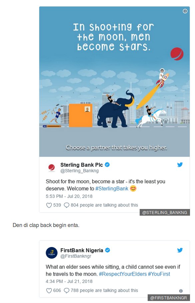Open Twitter bird icon in FirstBank tweet
The image size is (195, 303).
click(180, 250)
